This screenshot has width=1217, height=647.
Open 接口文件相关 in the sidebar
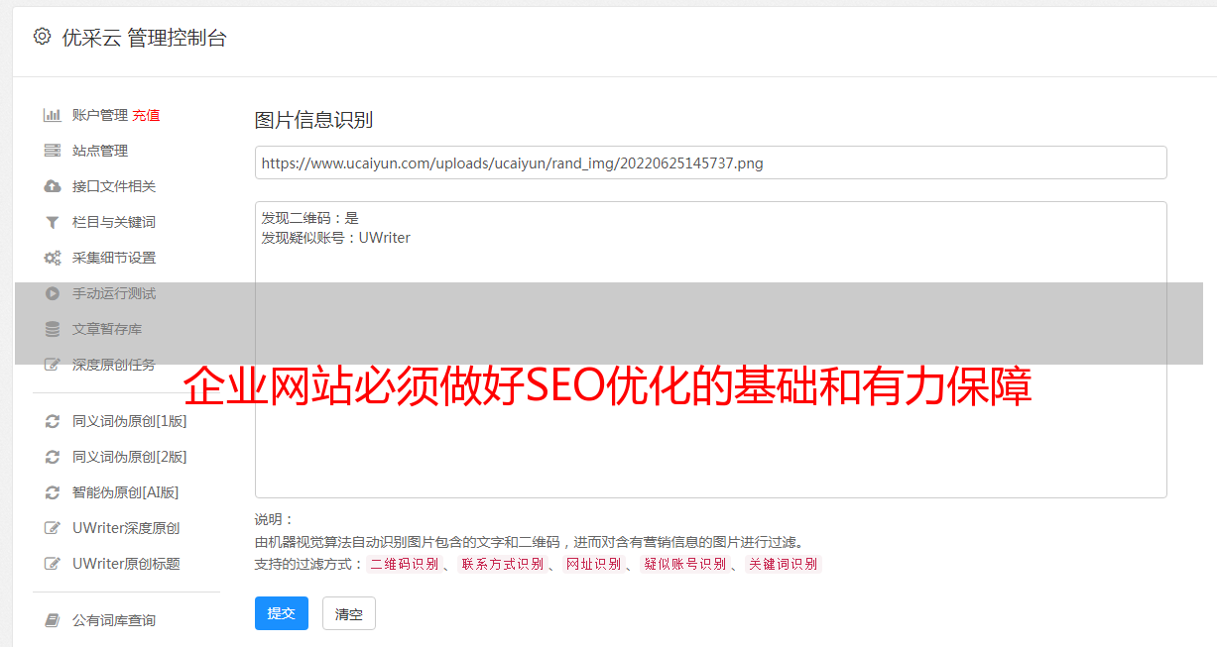coord(114,186)
